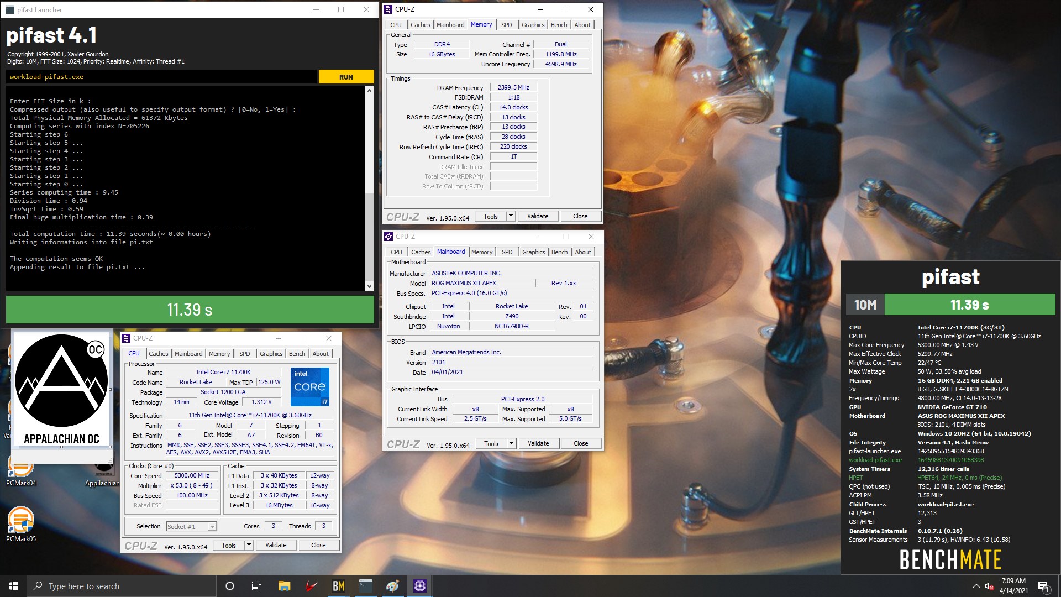
Task: Click Core Voltage 1.312 V value
Action: click(x=261, y=402)
